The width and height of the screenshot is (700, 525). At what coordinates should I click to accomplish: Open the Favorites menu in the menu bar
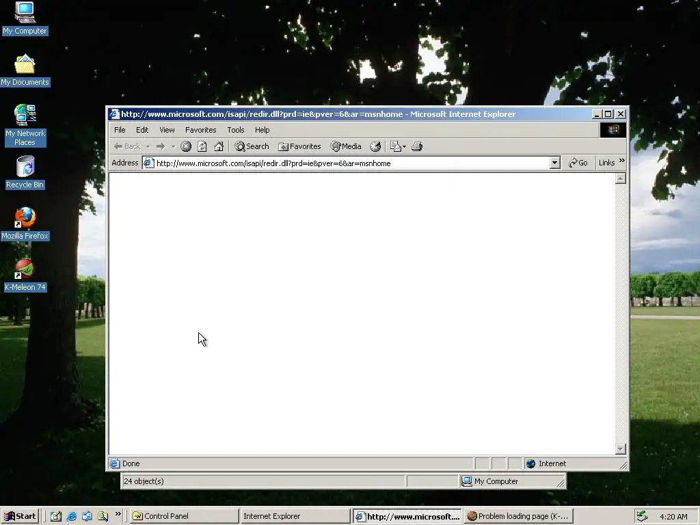[201, 130]
